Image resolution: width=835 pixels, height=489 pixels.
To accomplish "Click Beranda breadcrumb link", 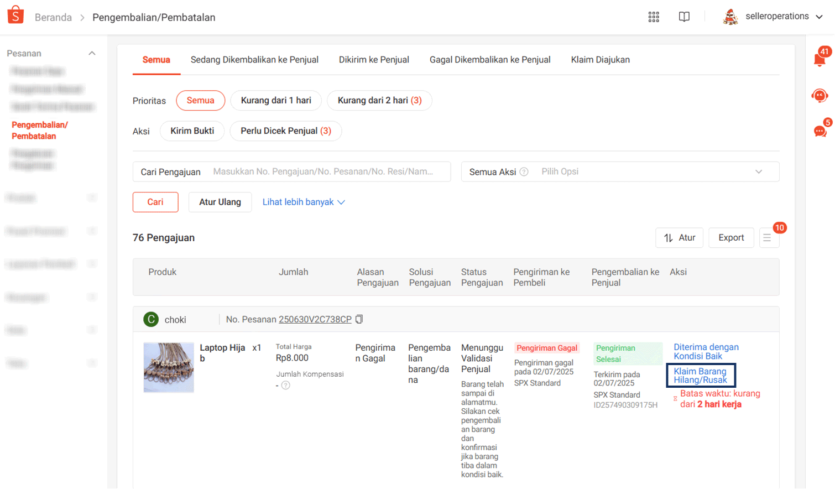I will tap(53, 17).
